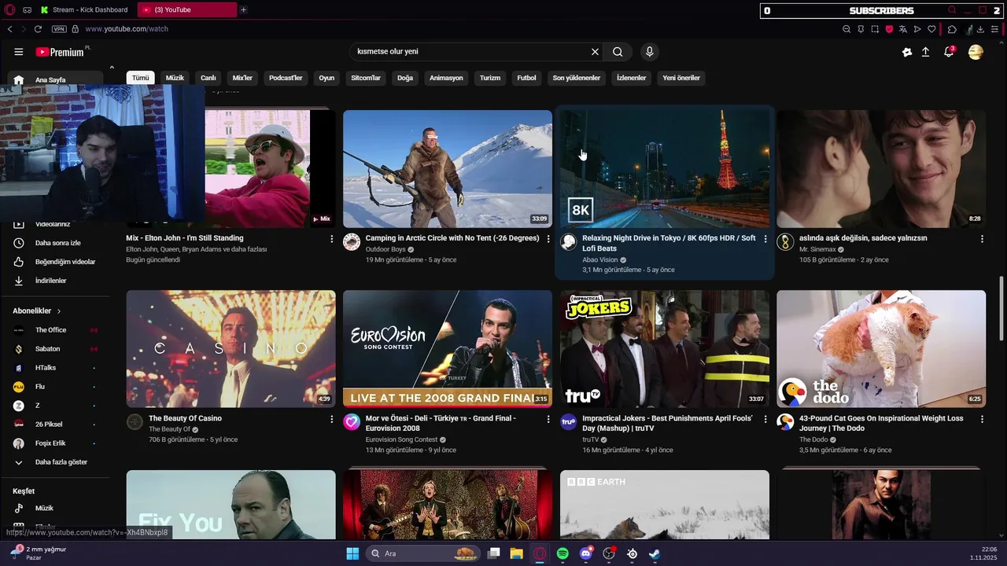This screenshot has height=566, width=1007.
Task: Select the Animasyon filter chip
Action: click(446, 78)
